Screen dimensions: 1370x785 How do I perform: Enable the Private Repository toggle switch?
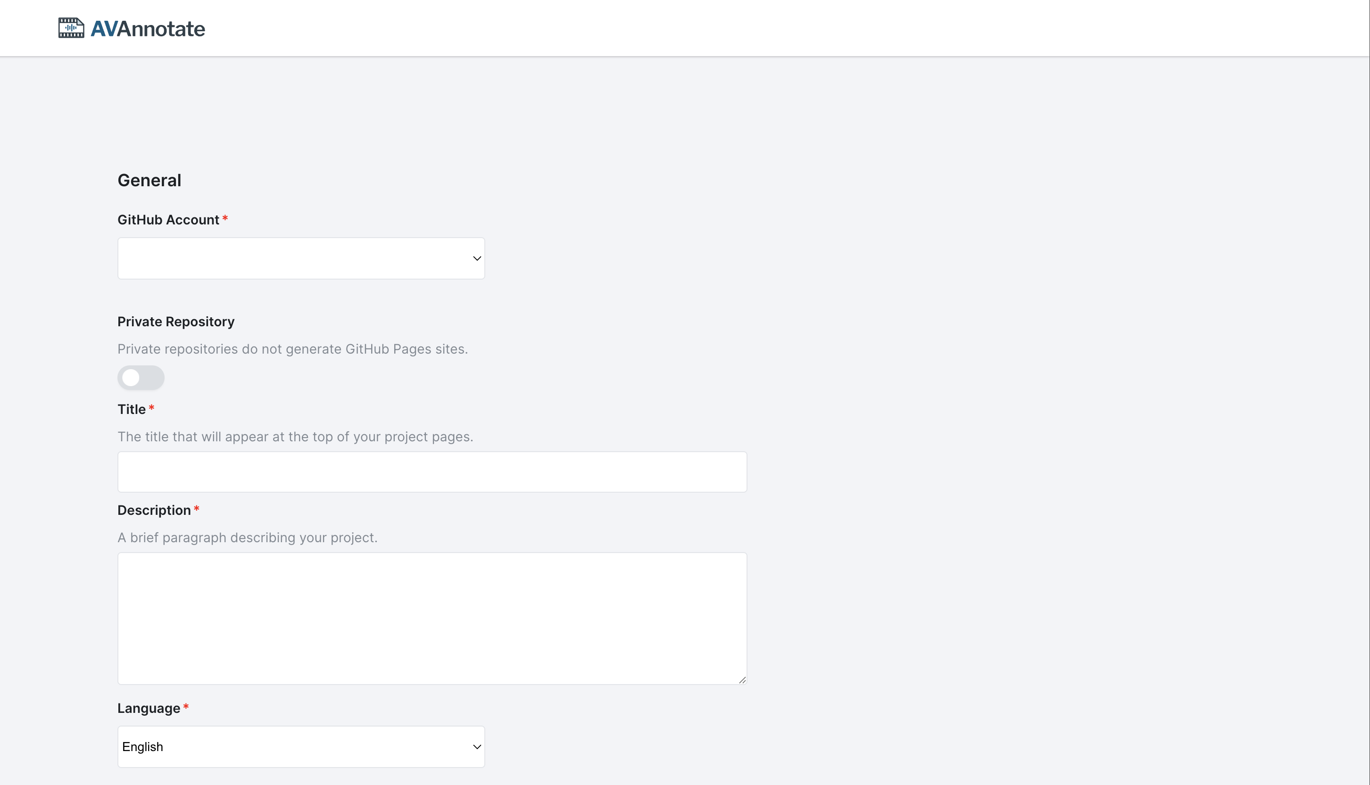(141, 378)
